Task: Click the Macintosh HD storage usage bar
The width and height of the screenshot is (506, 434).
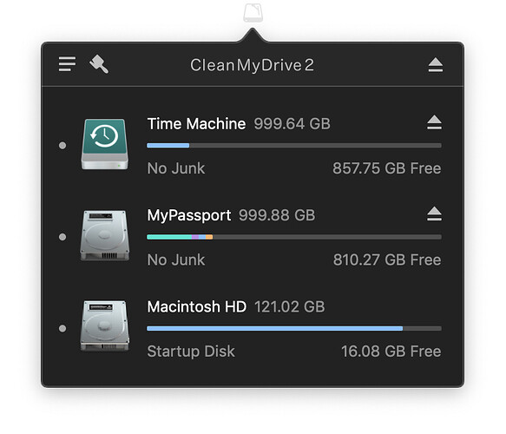Action: point(294,328)
